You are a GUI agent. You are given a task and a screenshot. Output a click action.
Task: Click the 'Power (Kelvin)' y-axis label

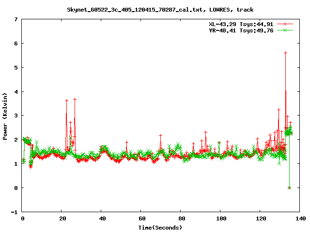click(x=5, y=116)
